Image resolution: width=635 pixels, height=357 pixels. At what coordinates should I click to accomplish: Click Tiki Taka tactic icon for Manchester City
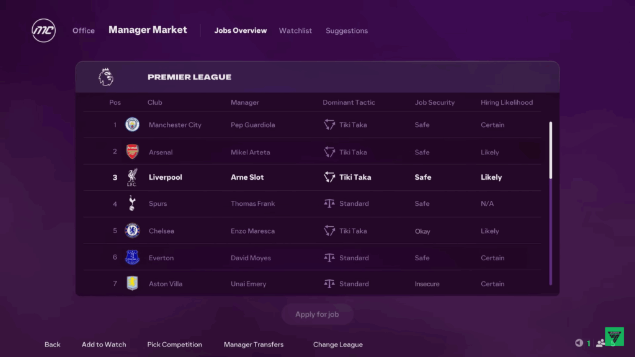(x=329, y=125)
